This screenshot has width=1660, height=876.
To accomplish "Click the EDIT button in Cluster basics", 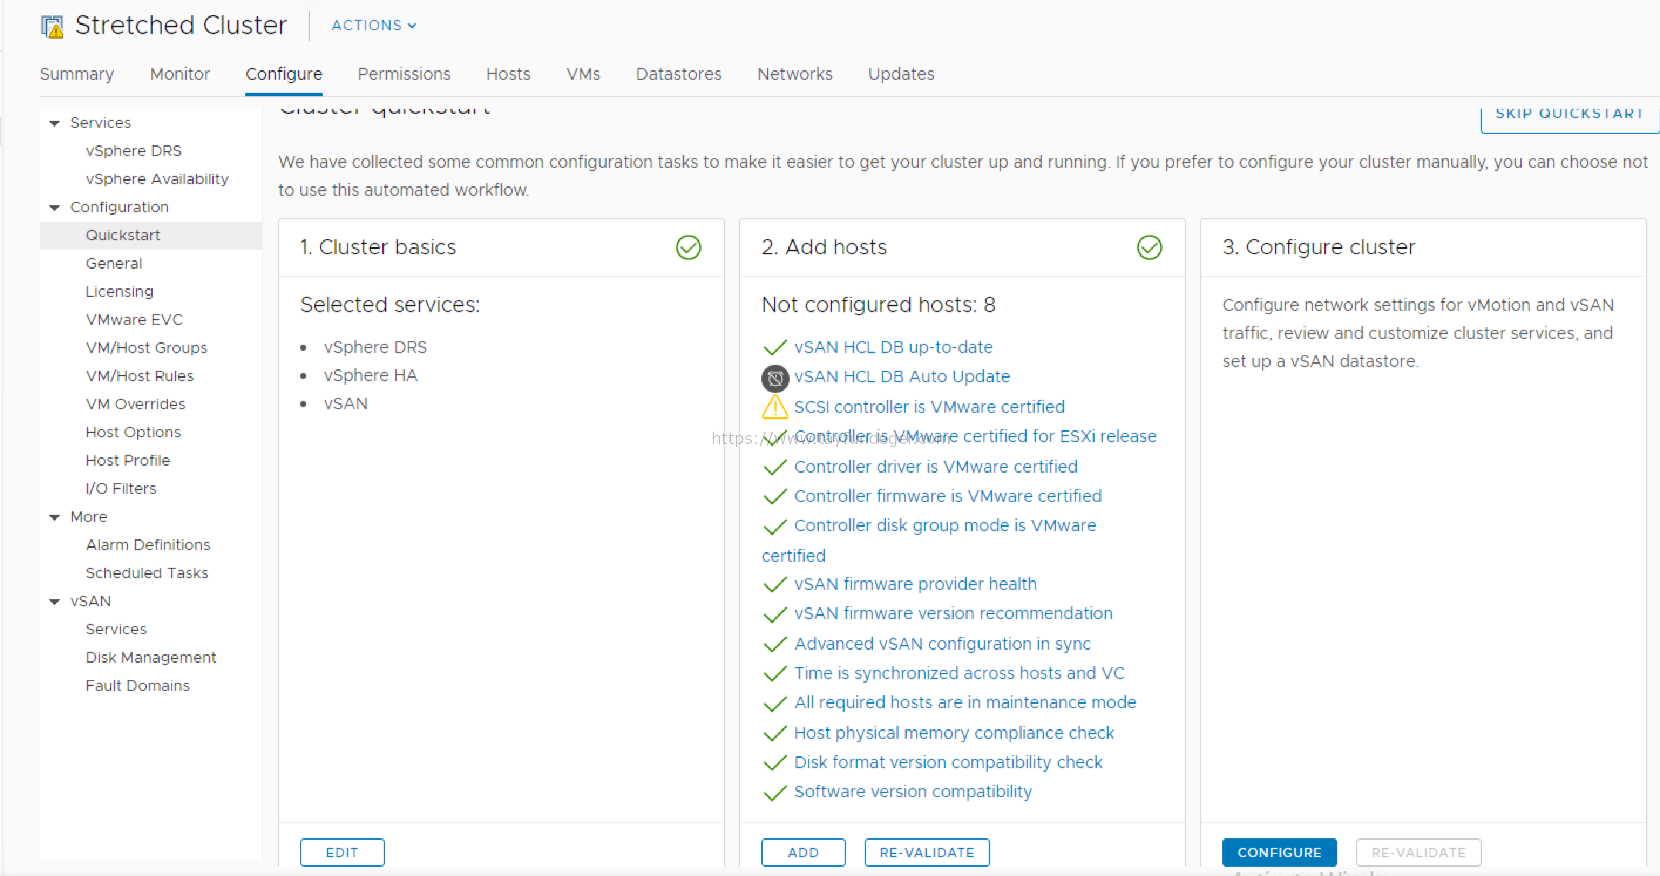I will 342,852.
